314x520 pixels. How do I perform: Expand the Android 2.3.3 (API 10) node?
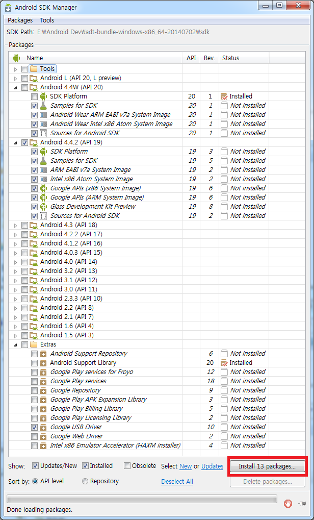pos(15,299)
